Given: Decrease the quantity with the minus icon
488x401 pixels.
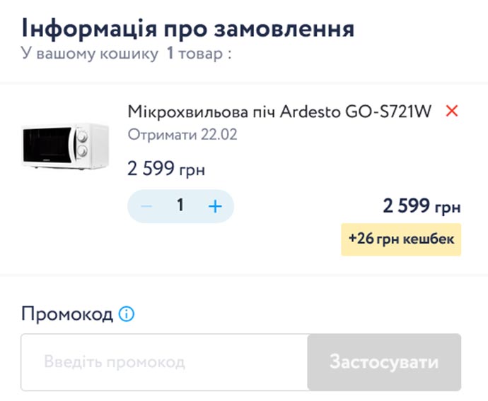Looking at the screenshot, I should pyautogui.click(x=147, y=206).
